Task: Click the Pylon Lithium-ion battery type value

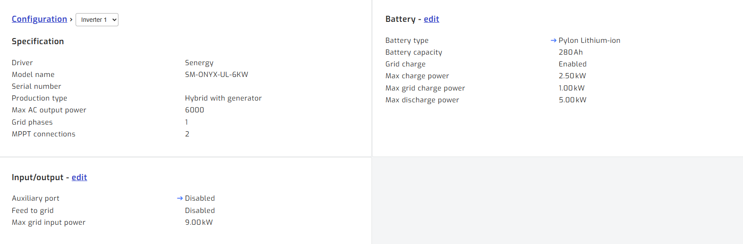Action: [x=589, y=40]
